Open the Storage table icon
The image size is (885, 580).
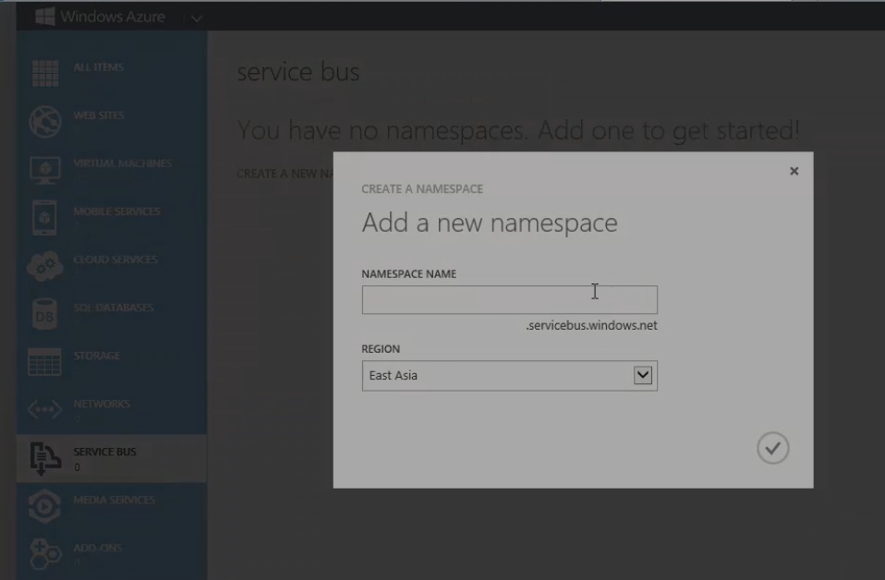tap(44, 362)
